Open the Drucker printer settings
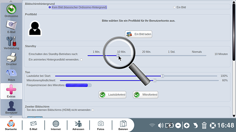 point(11,59)
